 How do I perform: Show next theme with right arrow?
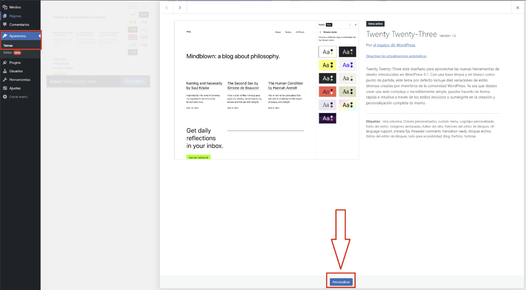coord(180,7)
